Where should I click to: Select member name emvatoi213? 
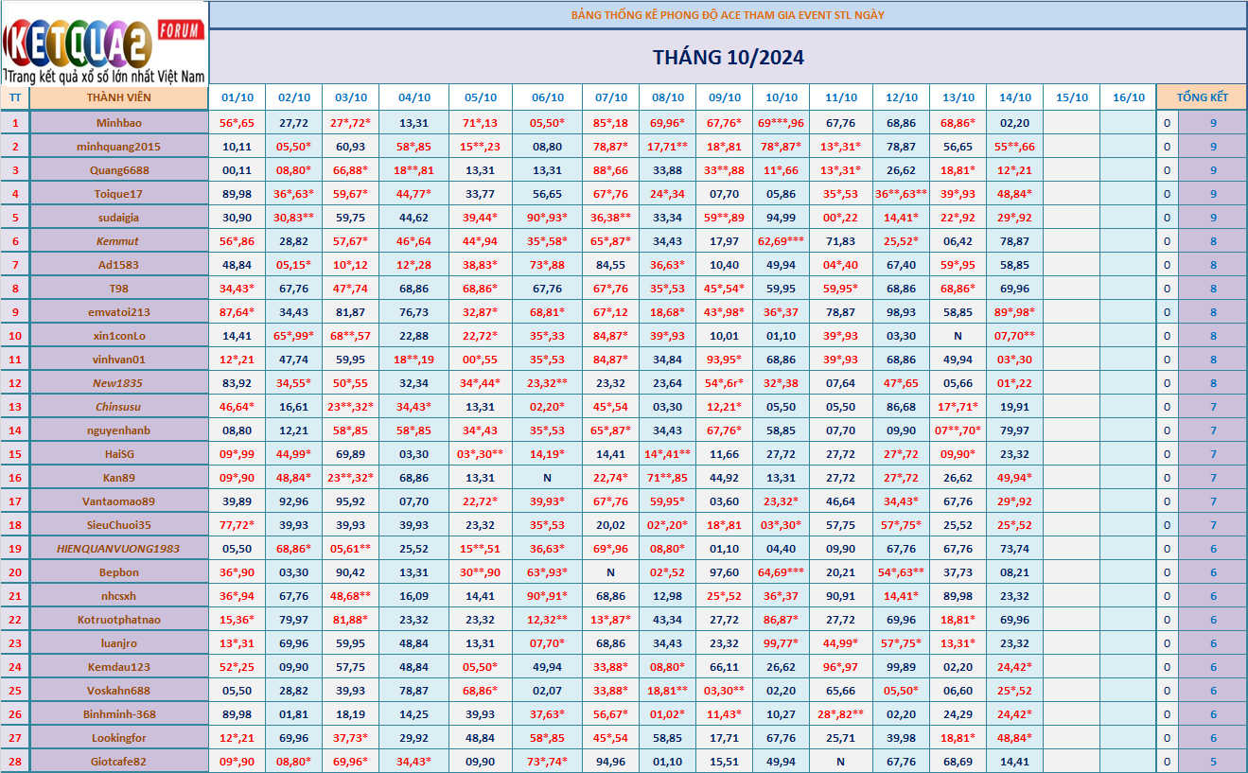point(118,312)
